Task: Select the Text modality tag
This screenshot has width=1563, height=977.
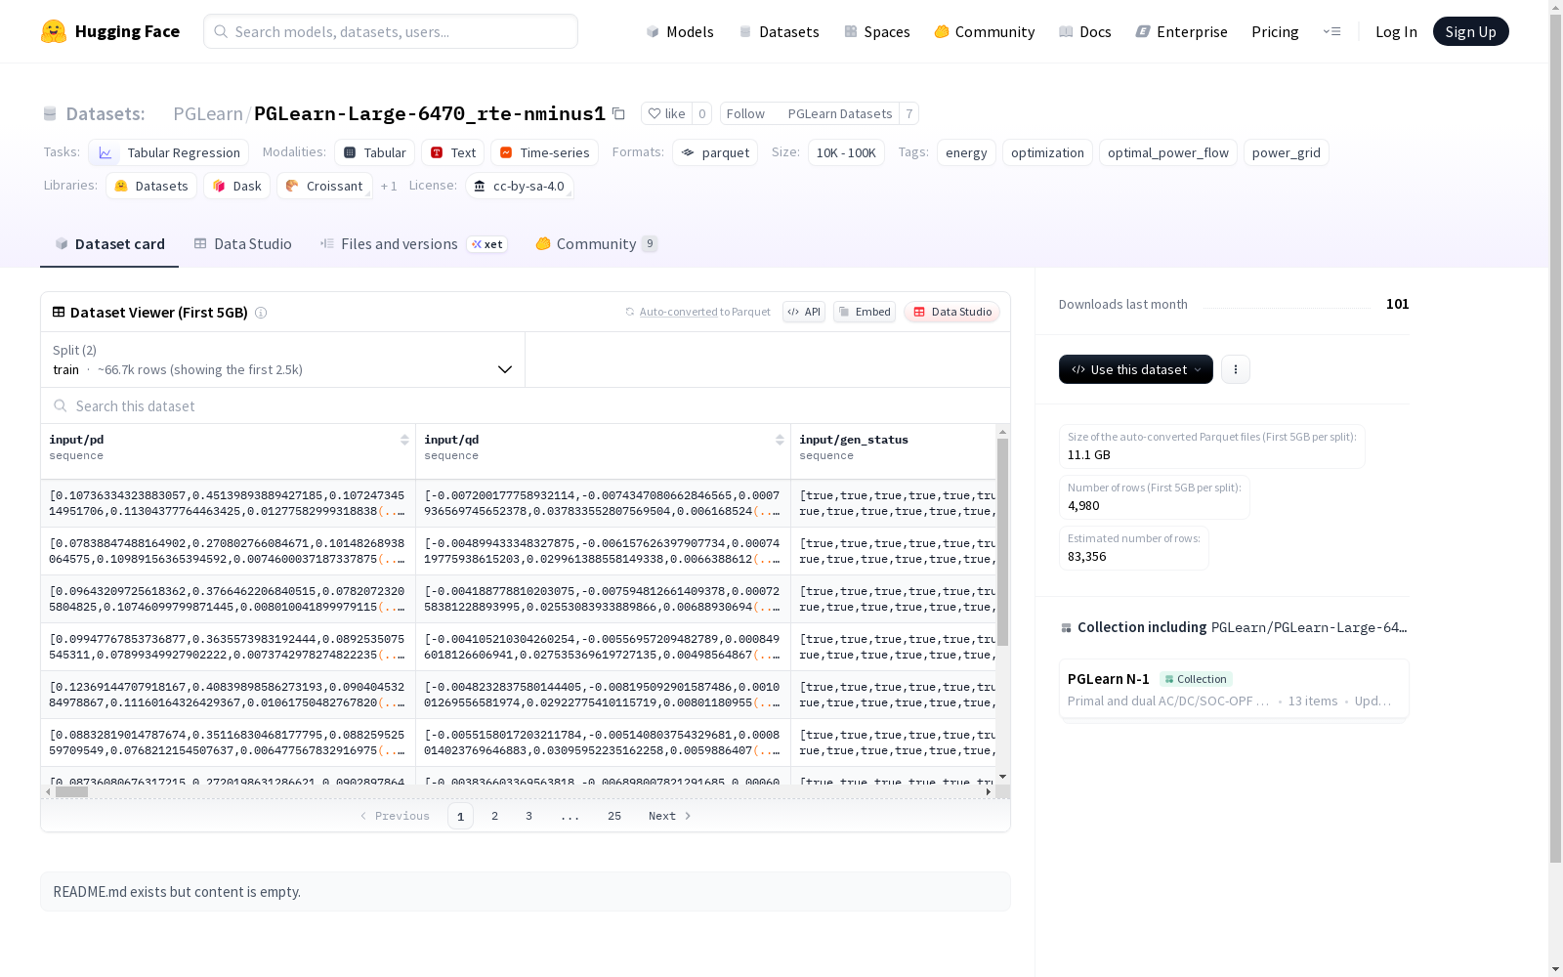Action: tap(453, 152)
